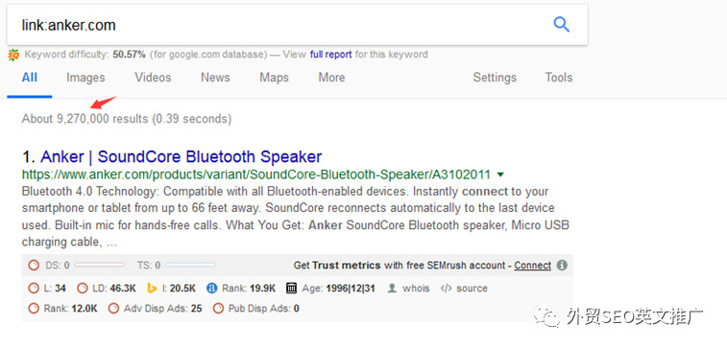The image size is (727, 348).
Task: Switch to the News tab
Action: click(215, 78)
